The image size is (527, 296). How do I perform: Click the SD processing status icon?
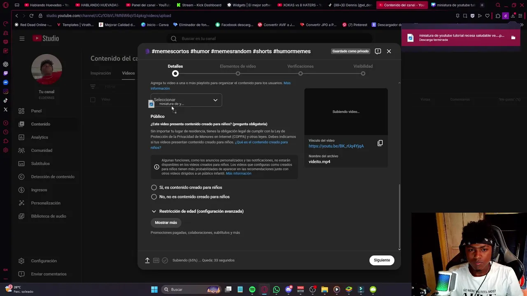[156, 260]
